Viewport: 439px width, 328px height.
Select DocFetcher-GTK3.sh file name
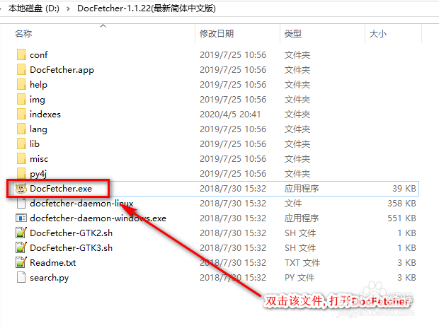pos(71,247)
